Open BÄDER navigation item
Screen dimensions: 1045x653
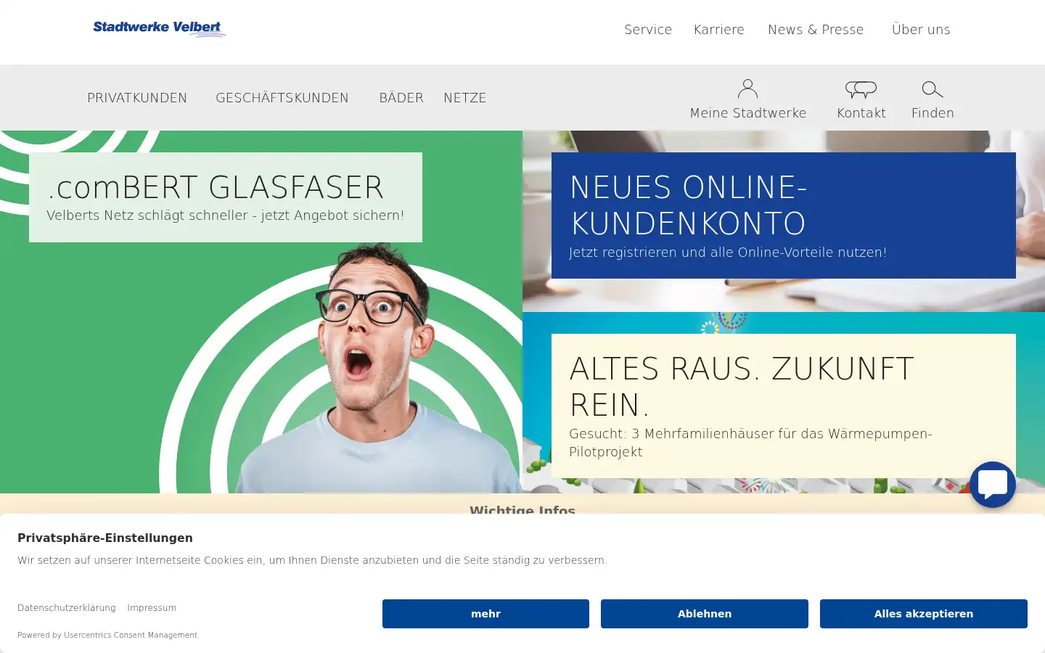401,98
